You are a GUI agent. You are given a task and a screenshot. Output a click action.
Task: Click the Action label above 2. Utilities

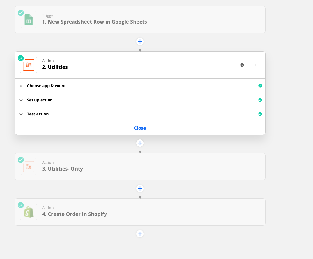48,61
